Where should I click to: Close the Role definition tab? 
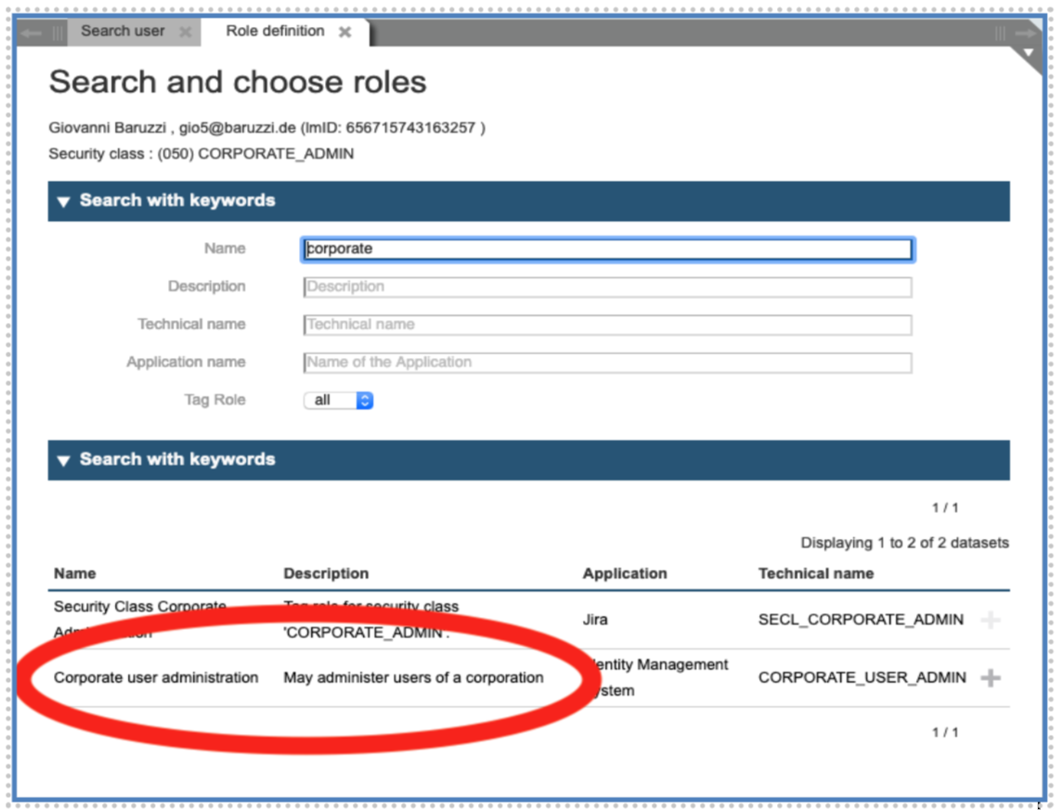(x=345, y=31)
